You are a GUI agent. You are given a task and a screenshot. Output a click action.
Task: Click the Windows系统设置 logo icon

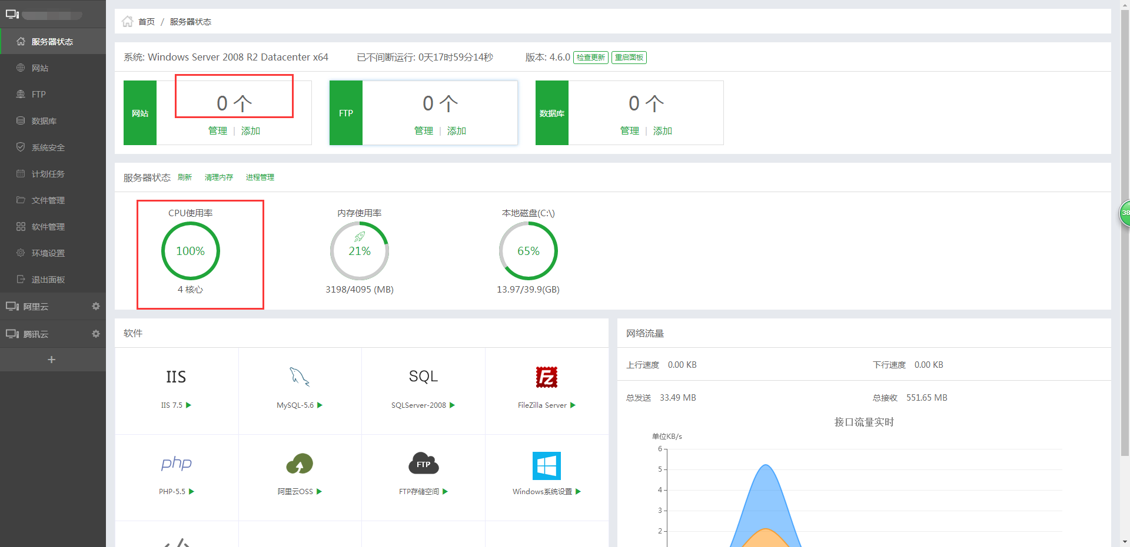click(547, 466)
